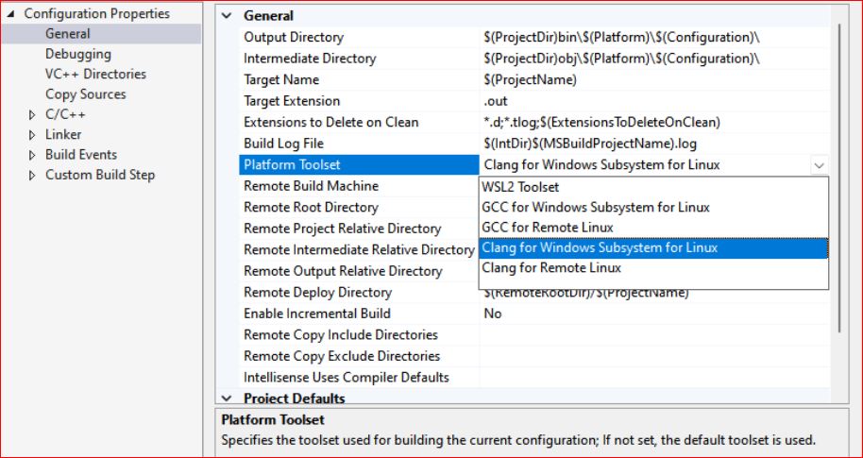863x458 pixels.
Task: Click the Target Extension value field
Action: pyautogui.click(x=654, y=101)
